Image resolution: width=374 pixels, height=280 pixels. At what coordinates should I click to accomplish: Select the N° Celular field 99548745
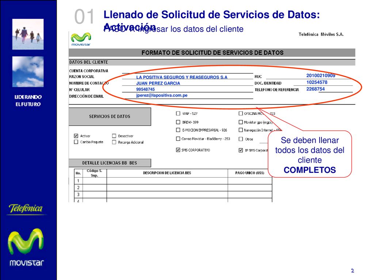(145, 89)
